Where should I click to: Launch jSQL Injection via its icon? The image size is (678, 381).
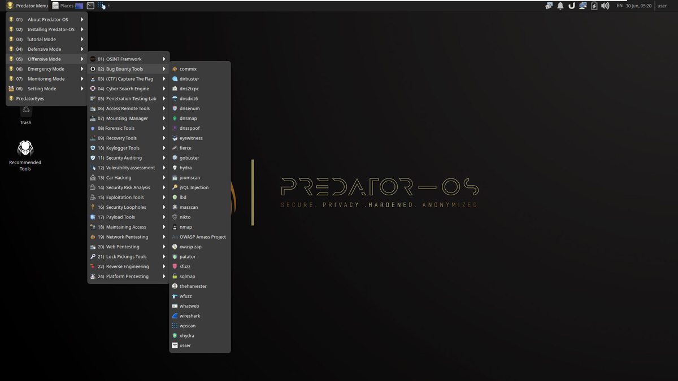(x=175, y=187)
